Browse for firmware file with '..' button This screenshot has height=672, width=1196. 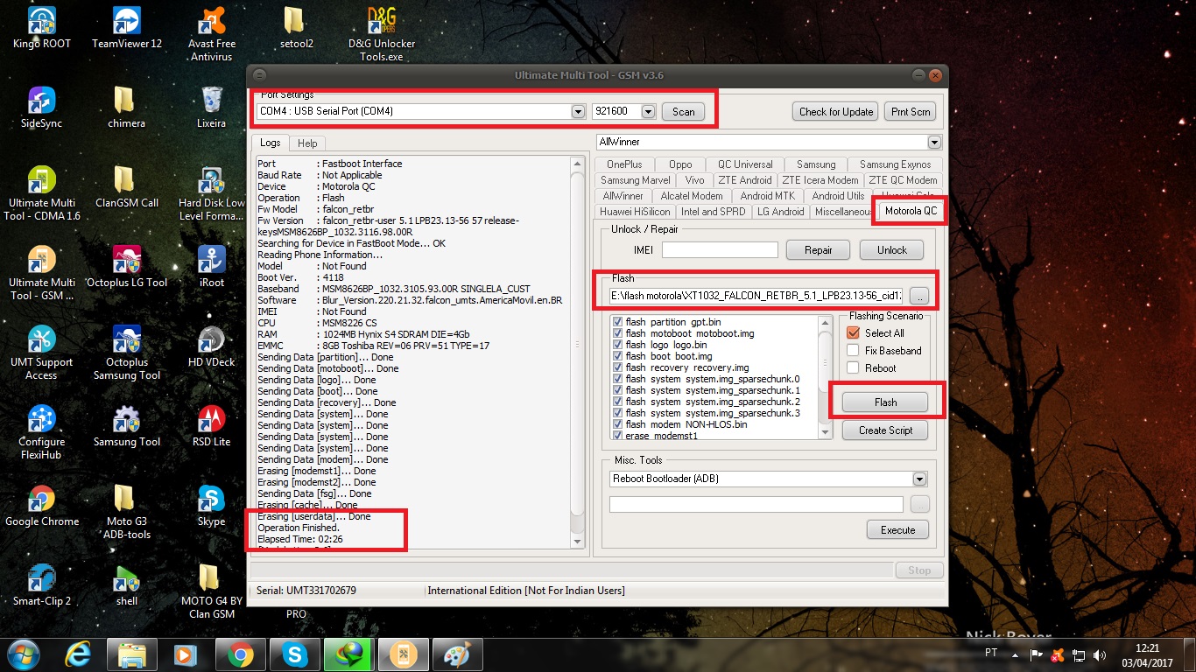[918, 296]
